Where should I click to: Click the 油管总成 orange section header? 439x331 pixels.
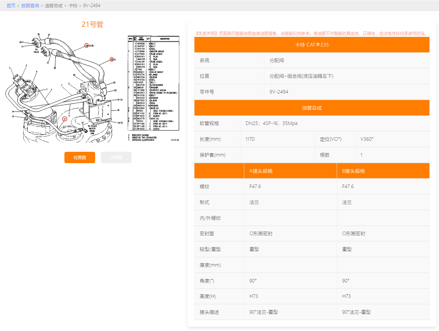[312, 108]
